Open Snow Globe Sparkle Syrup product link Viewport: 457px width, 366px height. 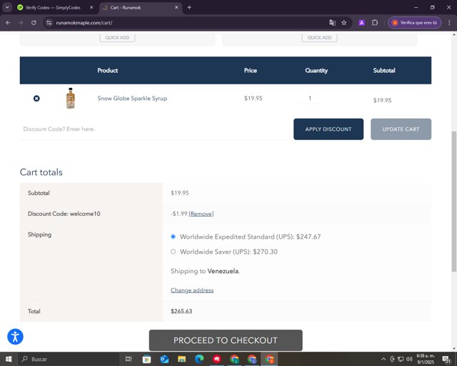click(132, 99)
